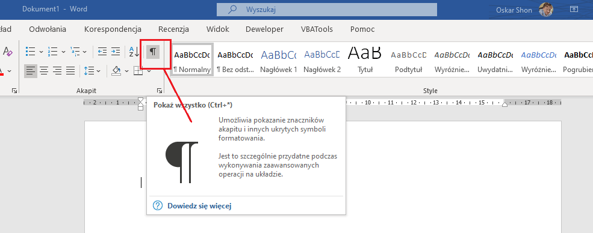The image size is (593, 233).
Task: Apply a numbered list
Action: click(53, 51)
